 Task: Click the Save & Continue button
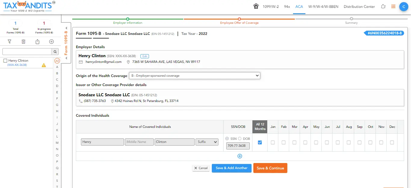pyautogui.click(x=270, y=168)
